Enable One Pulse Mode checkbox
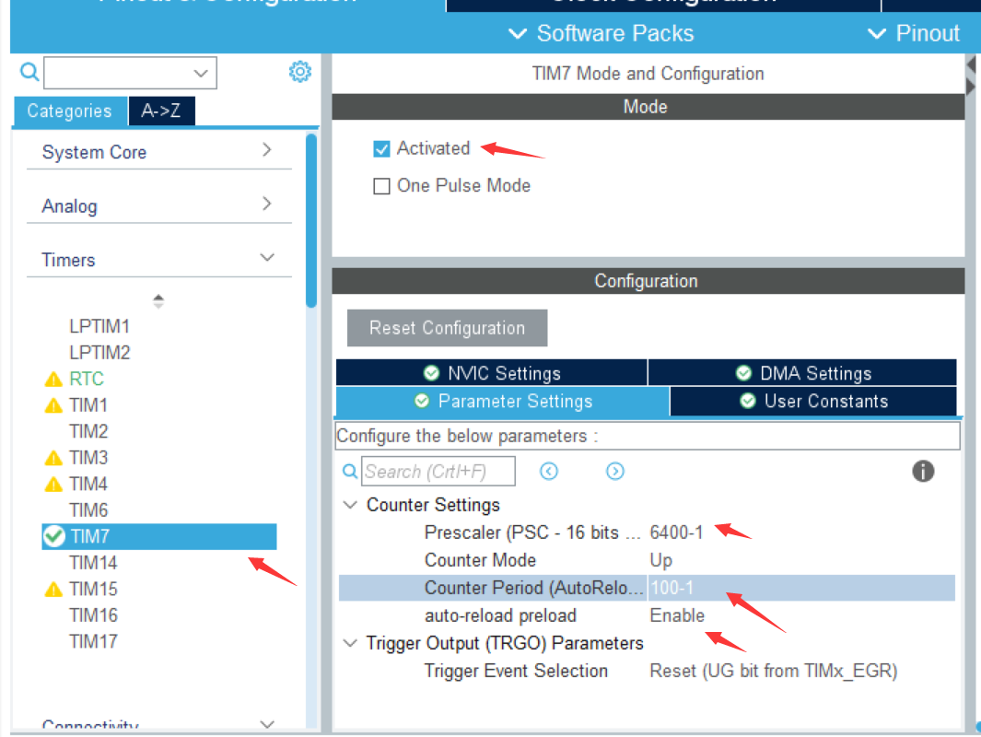 pyautogui.click(x=381, y=186)
